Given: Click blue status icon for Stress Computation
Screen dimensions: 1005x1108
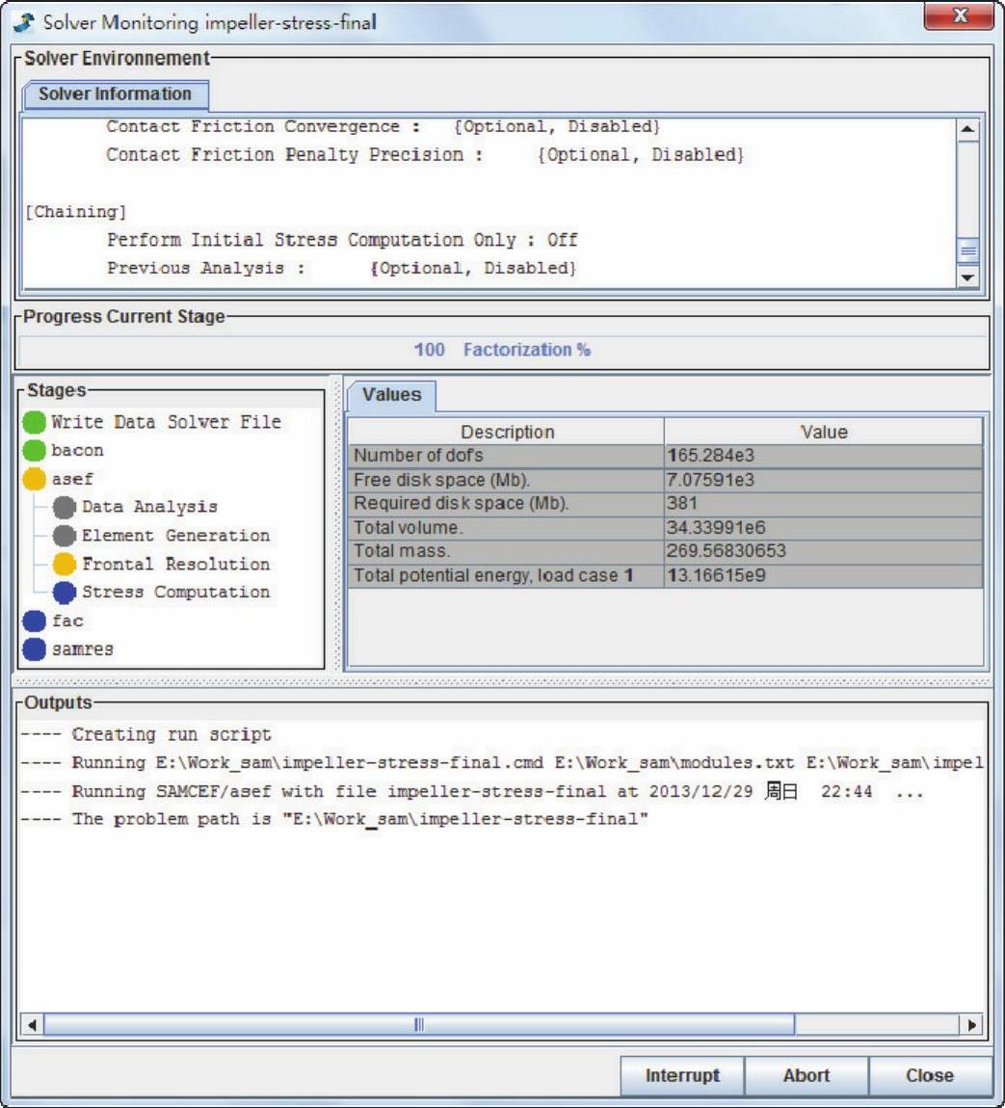Looking at the screenshot, I should pyautogui.click(x=65, y=593).
